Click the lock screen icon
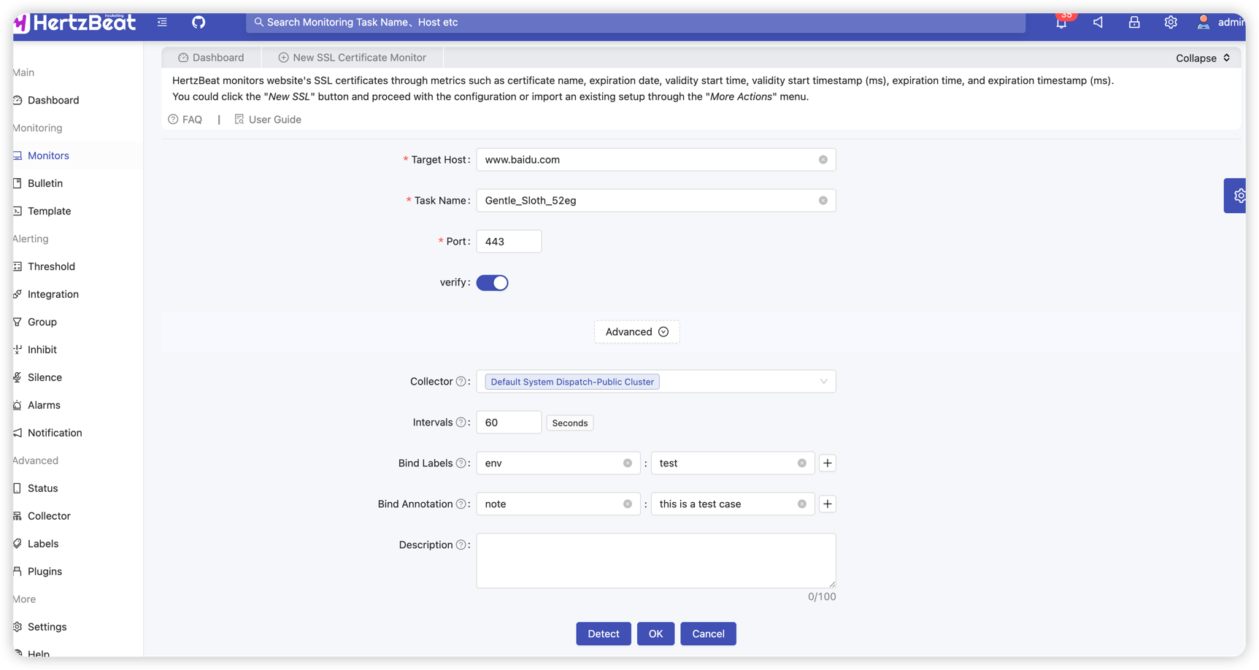Viewport: 1259px width, 670px height. (1134, 23)
